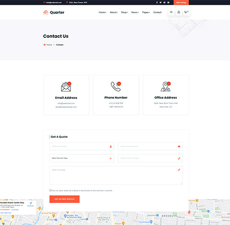Open the Select Service Type dropdown
The image size is (230, 225).
point(82,158)
